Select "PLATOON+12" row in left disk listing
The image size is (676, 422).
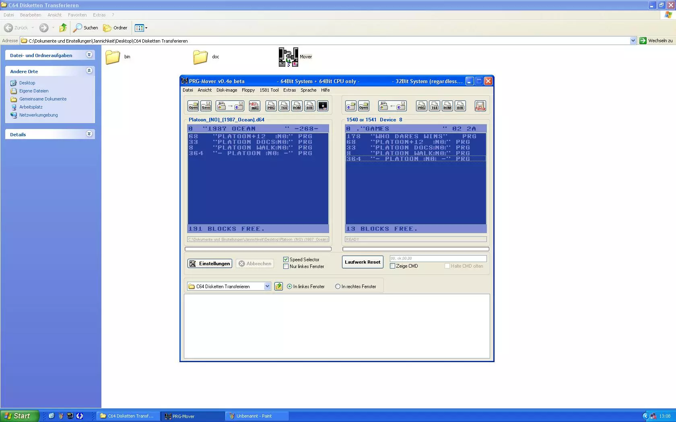tap(258, 136)
